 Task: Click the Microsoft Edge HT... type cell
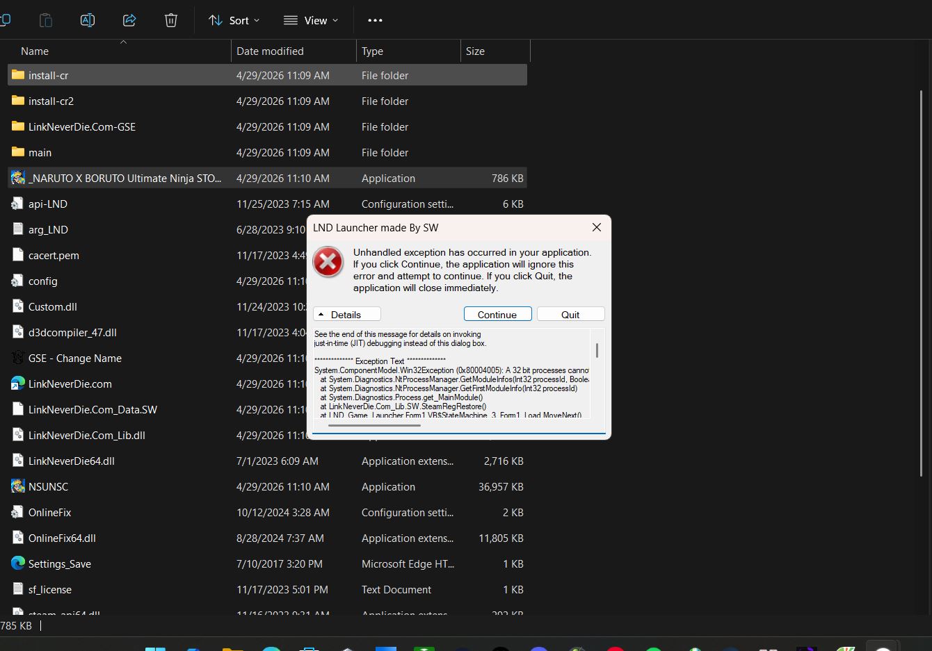[408, 563]
